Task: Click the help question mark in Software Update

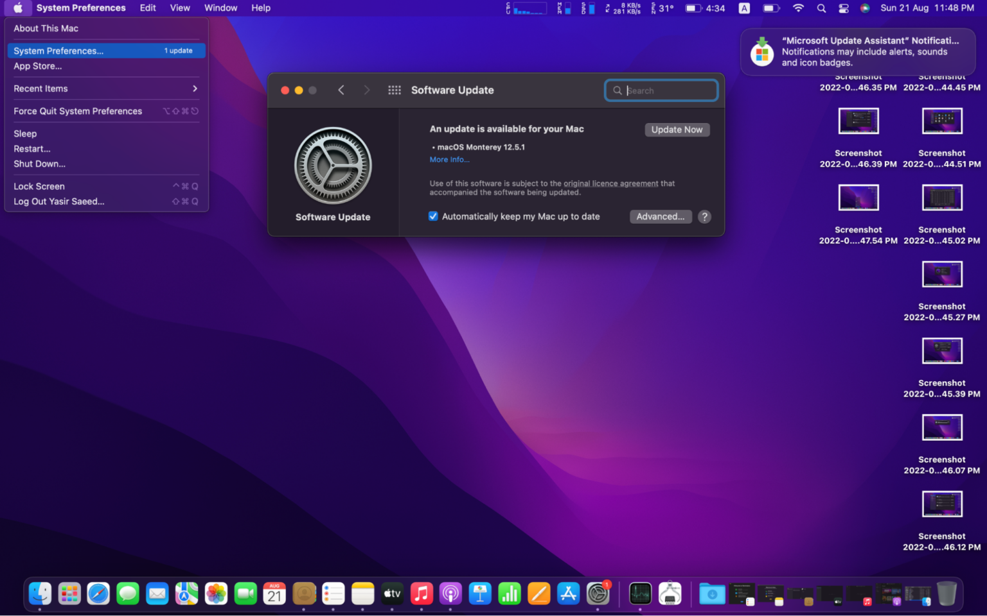Action: click(x=704, y=217)
